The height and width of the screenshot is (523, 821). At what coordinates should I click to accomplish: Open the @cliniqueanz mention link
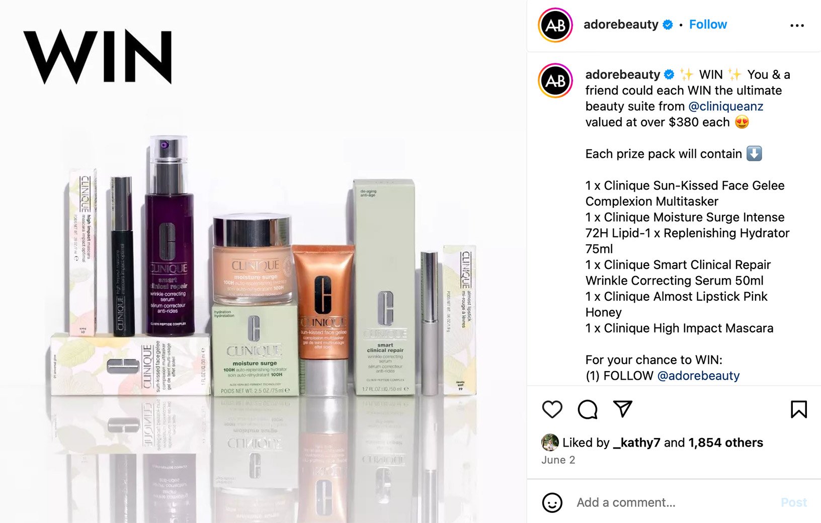(725, 106)
